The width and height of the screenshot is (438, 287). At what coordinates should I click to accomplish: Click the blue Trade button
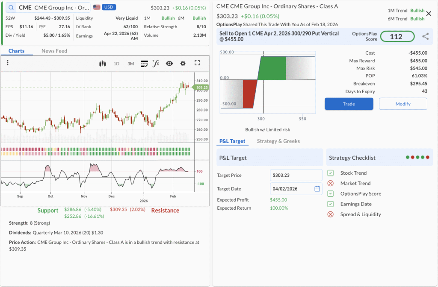point(349,104)
